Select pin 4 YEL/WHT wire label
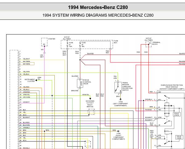Image resolution: width=185 pixels, height=149 pixels. pos(26,59)
